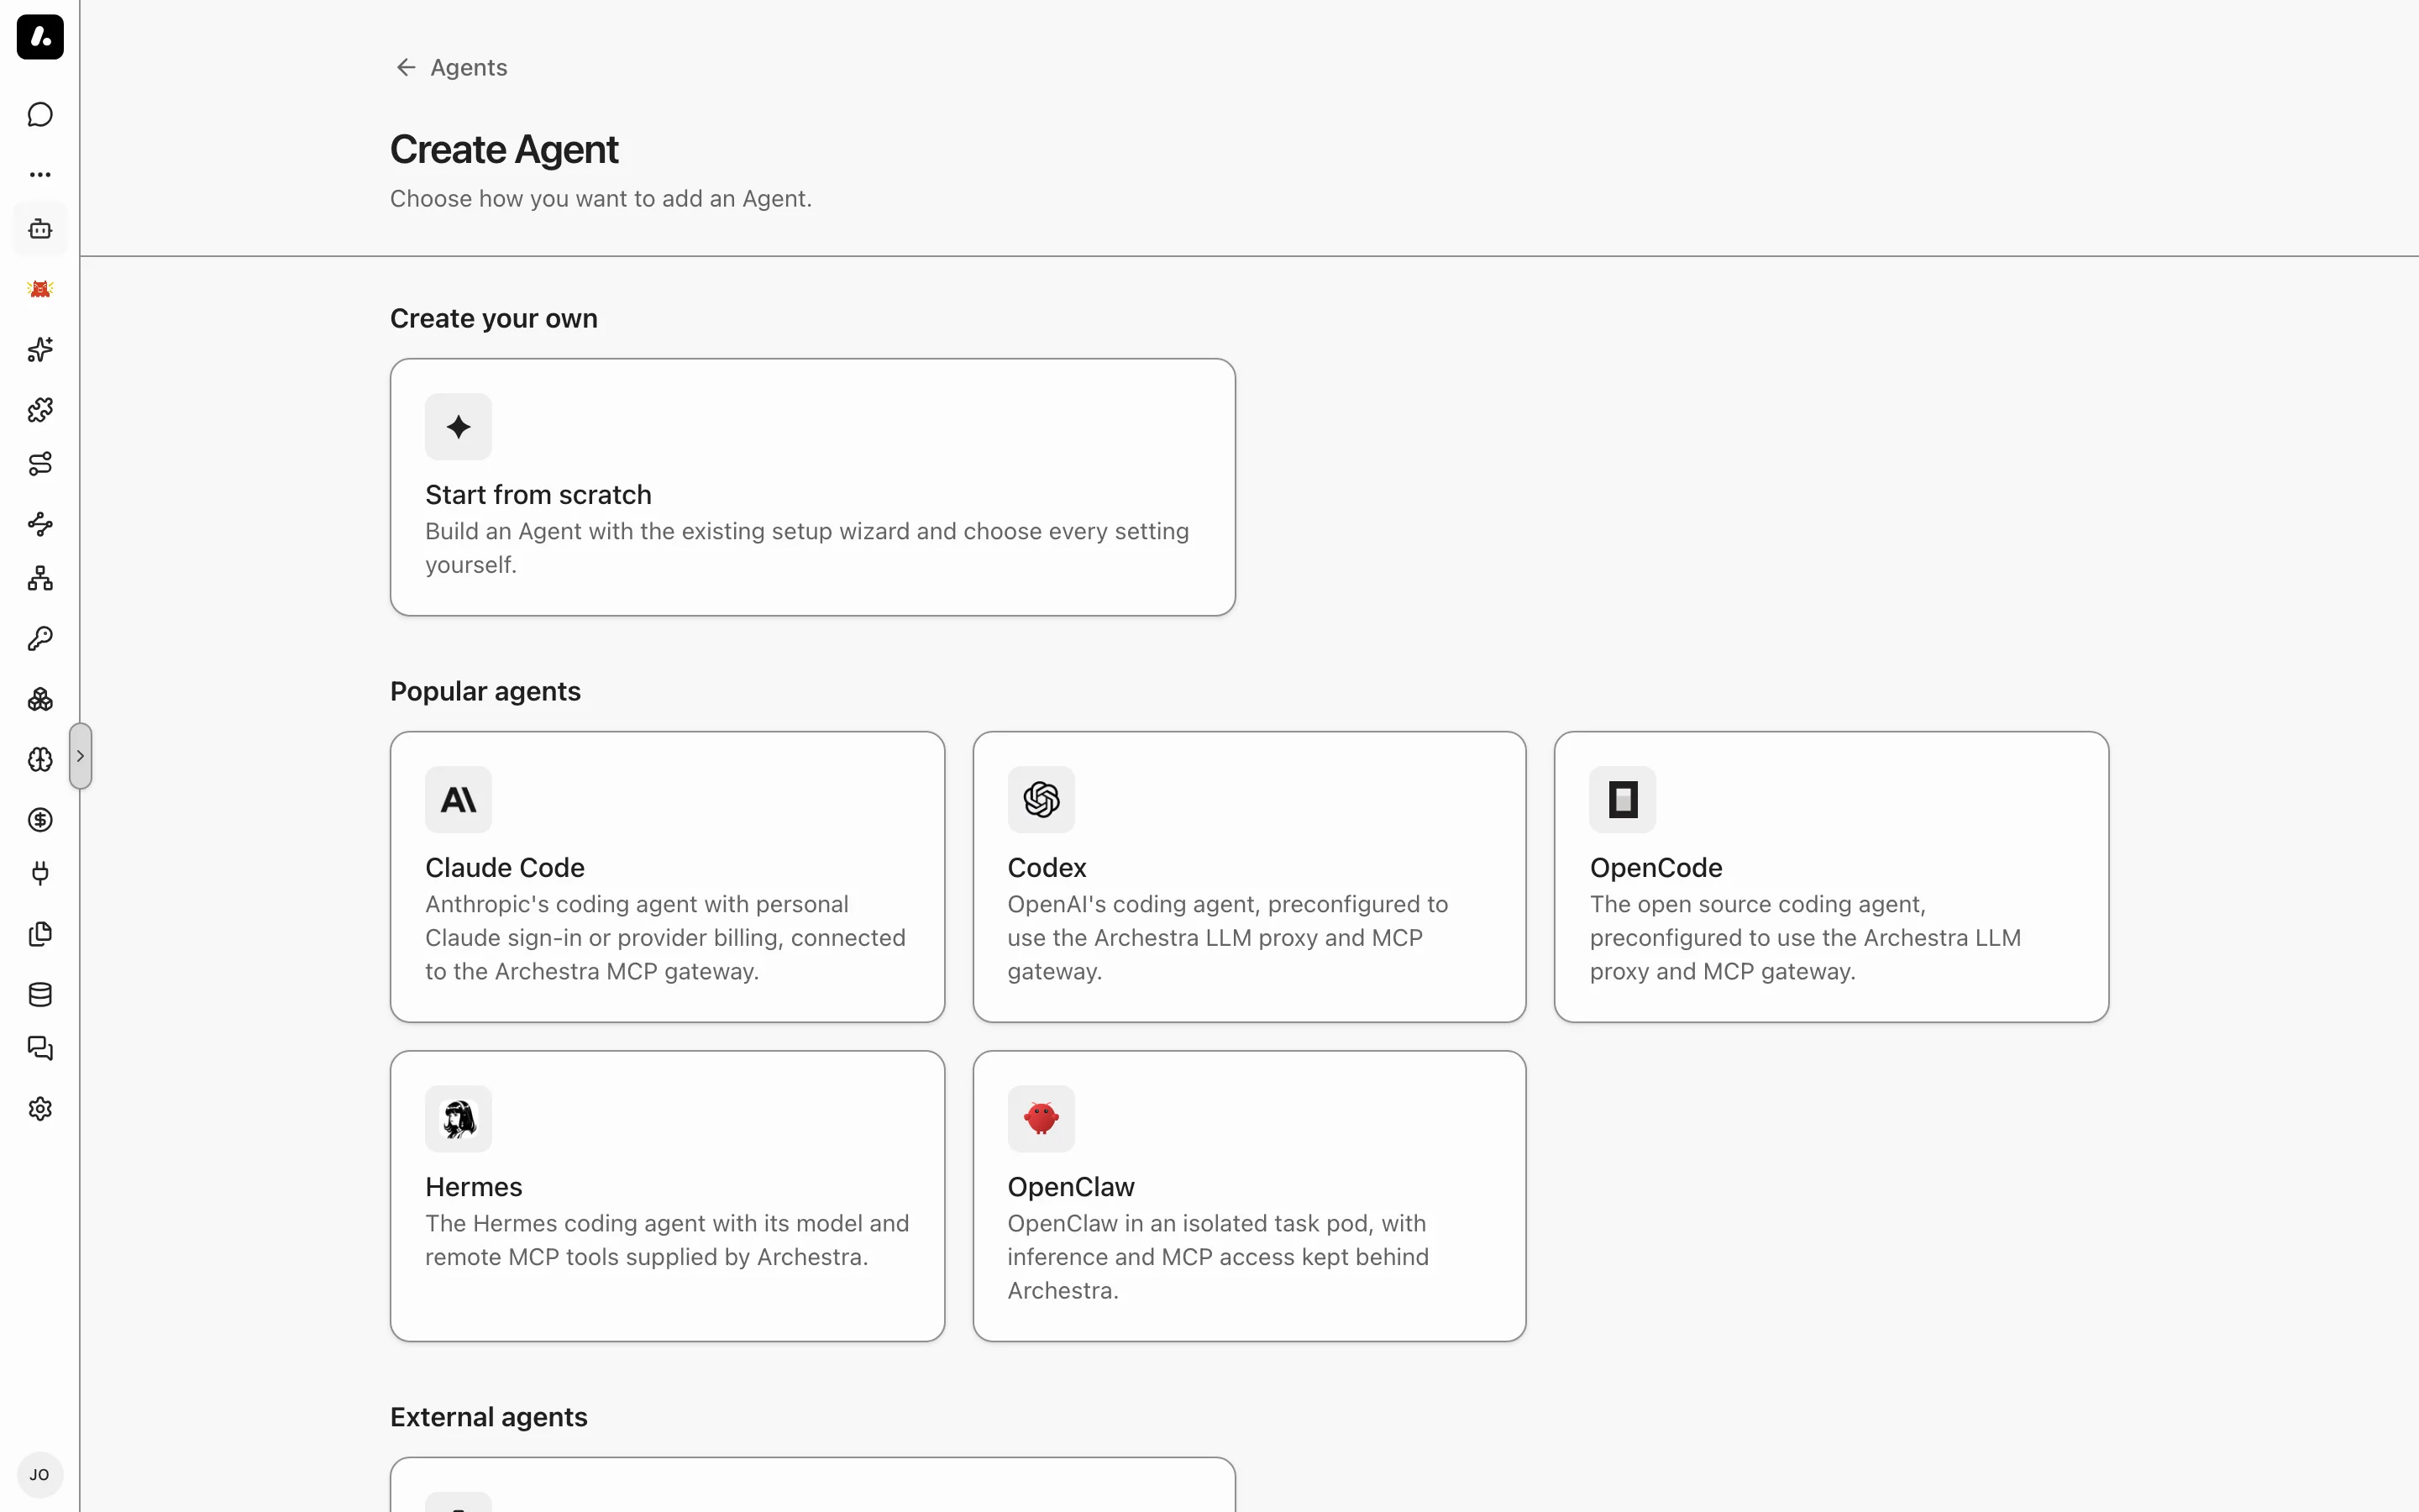The height and width of the screenshot is (1512, 2419).
Task: Click the 'Create Agent' page title
Action: point(504,149)
